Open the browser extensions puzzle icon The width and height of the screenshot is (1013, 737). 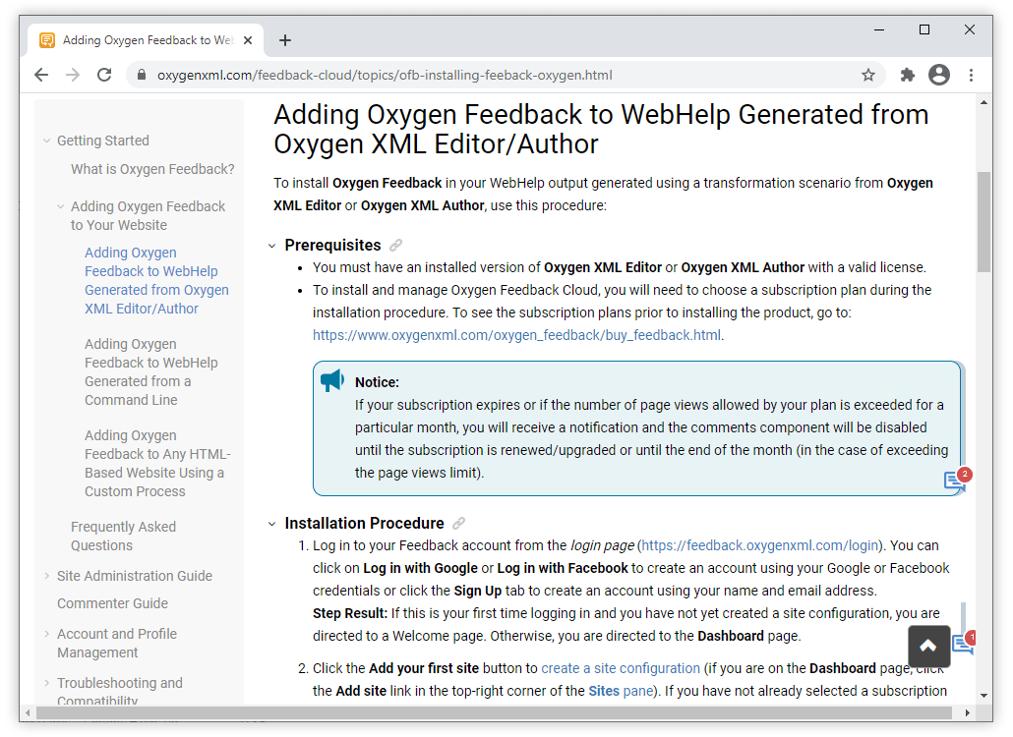907,75
